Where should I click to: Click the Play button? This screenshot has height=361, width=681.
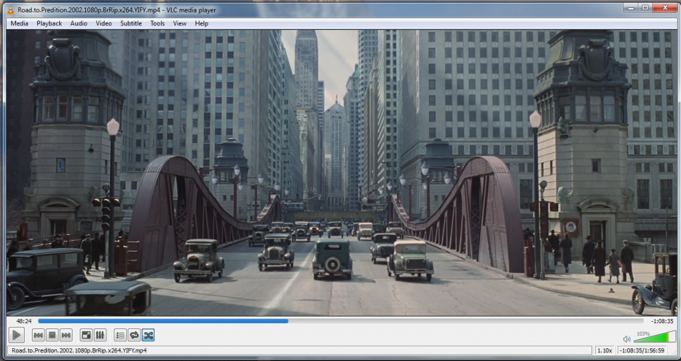point(17,335)
